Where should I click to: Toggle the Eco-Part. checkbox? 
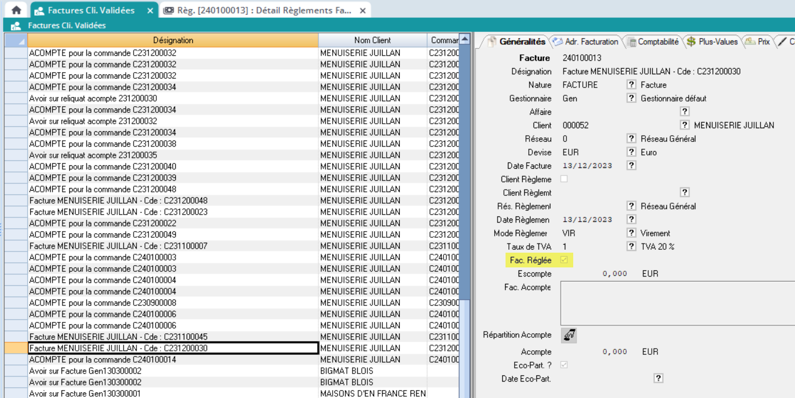[x=564, y=365]
